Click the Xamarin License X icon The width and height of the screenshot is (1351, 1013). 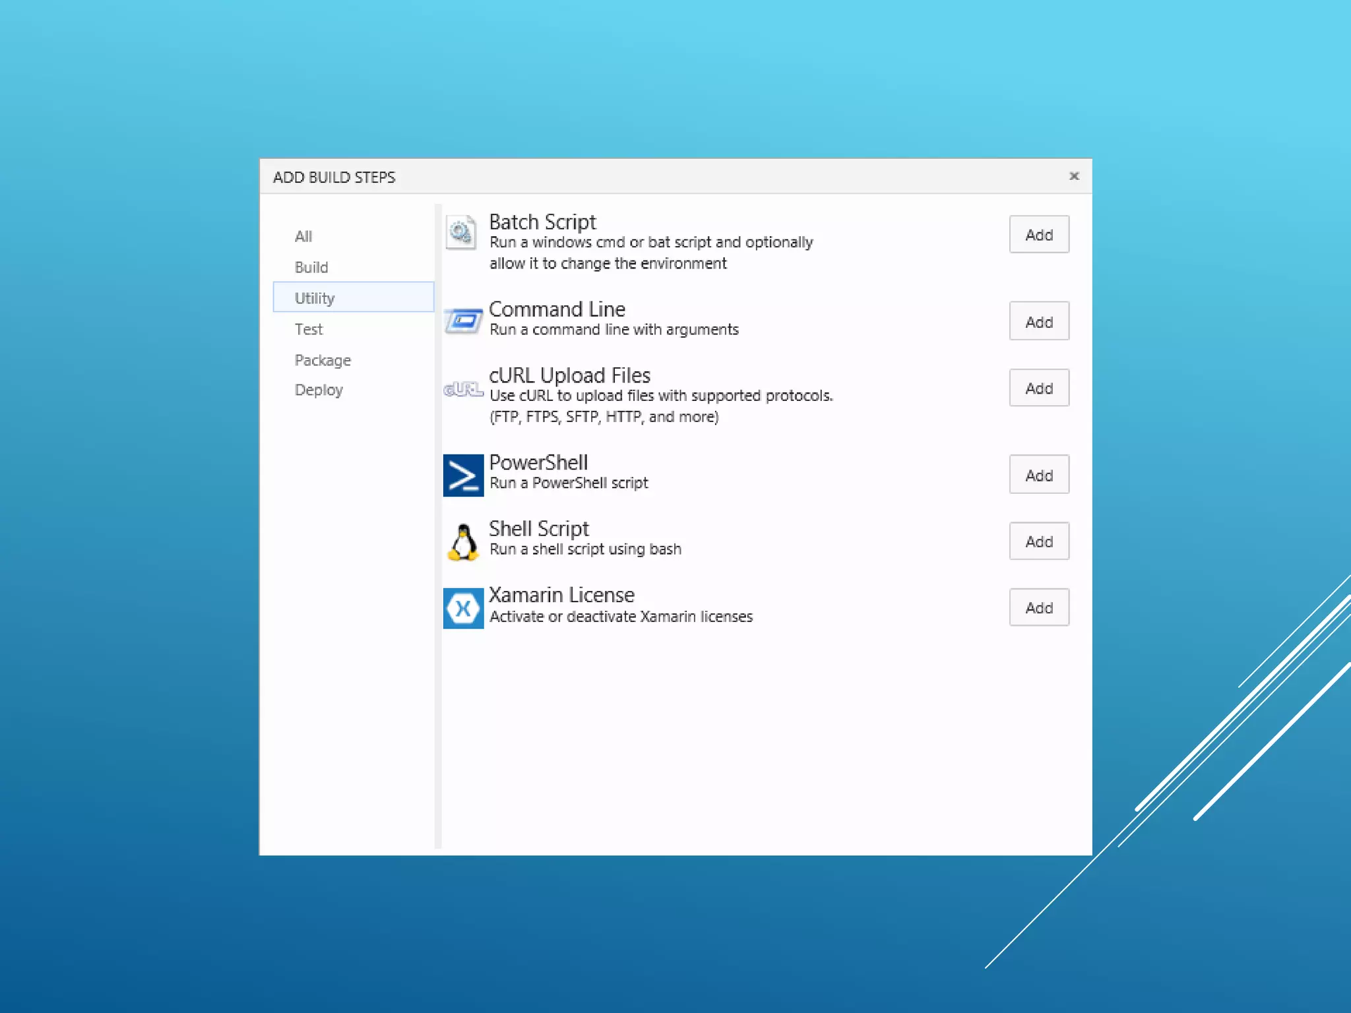[463, 608]
